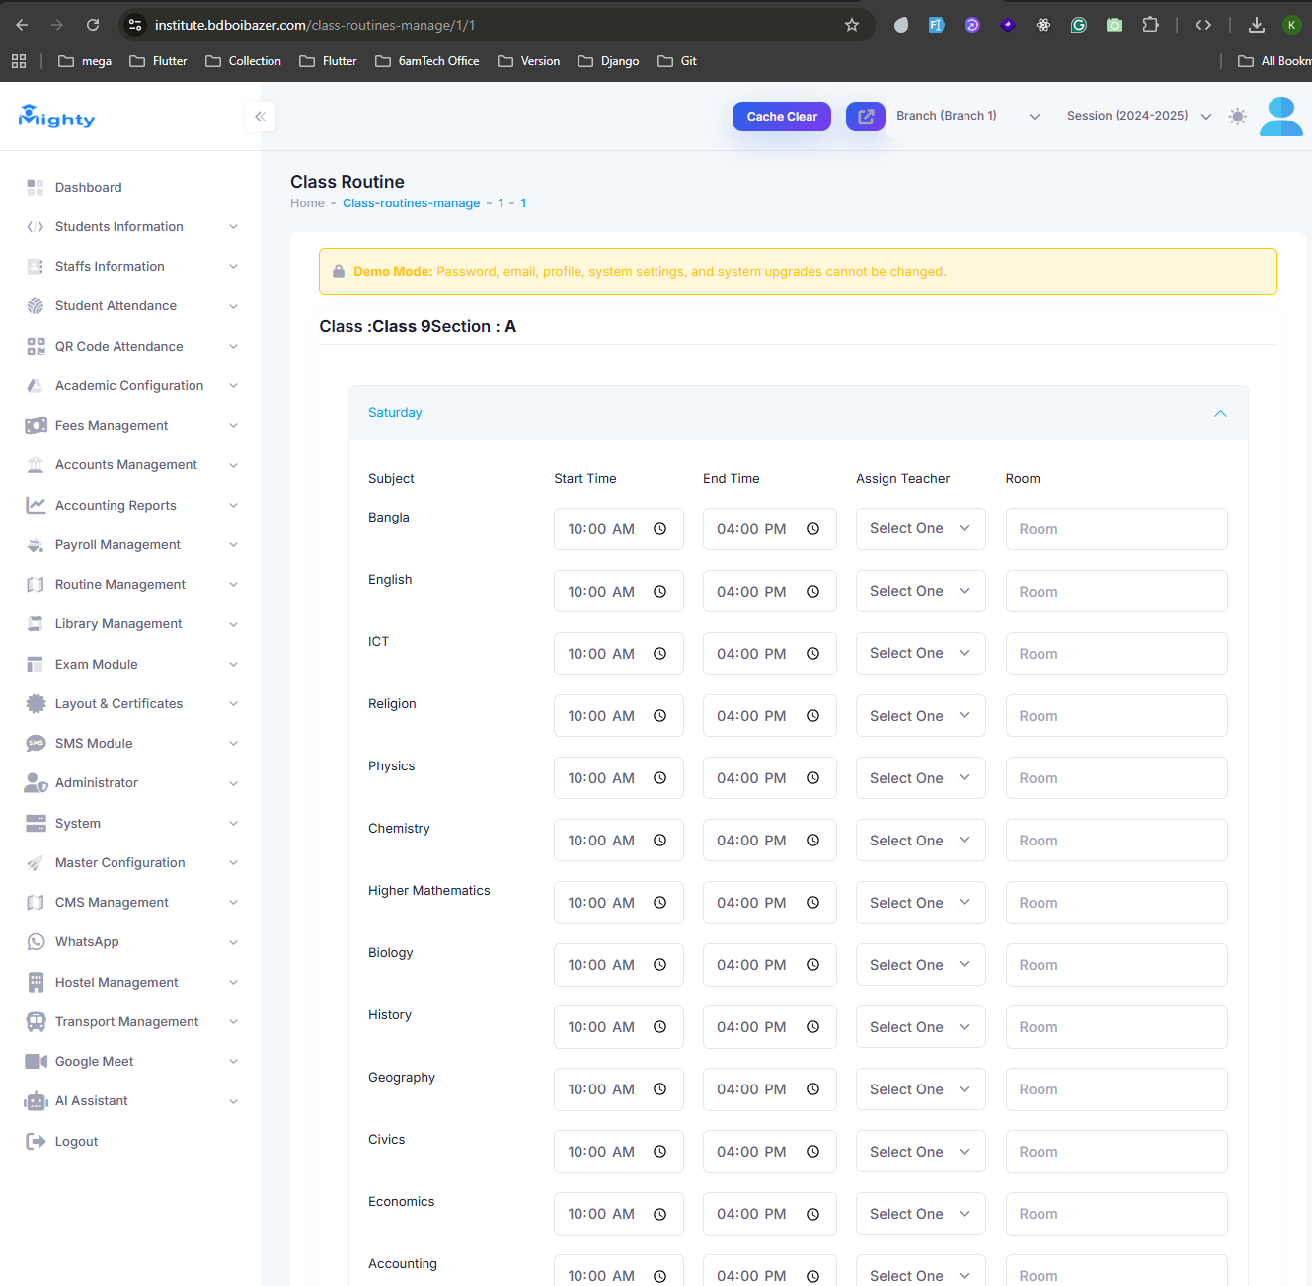The image size is (1312, 1286).
Task: Click End Time field for Civics
Action: [x=770, y=1152]
